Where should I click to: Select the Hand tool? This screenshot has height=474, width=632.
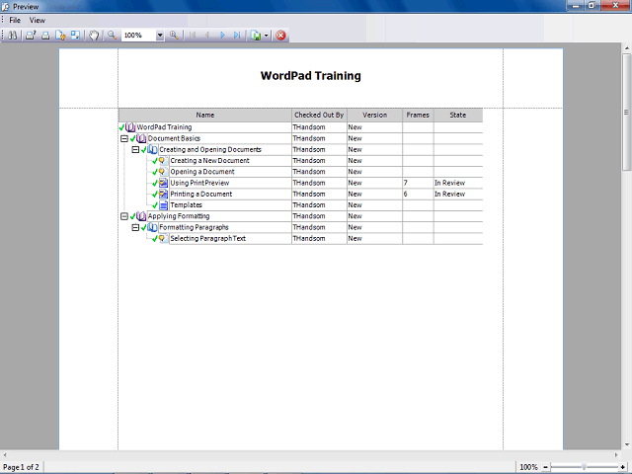tap(94, 36)
